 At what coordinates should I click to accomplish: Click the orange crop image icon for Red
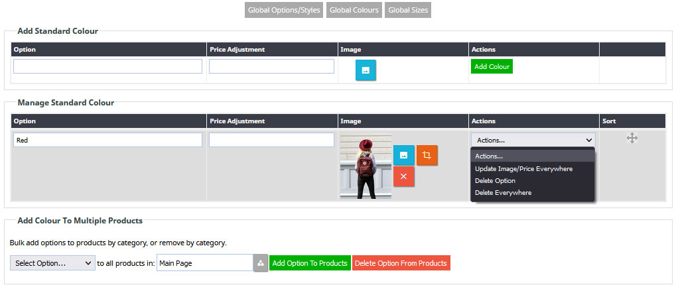[x=427, y=155]
